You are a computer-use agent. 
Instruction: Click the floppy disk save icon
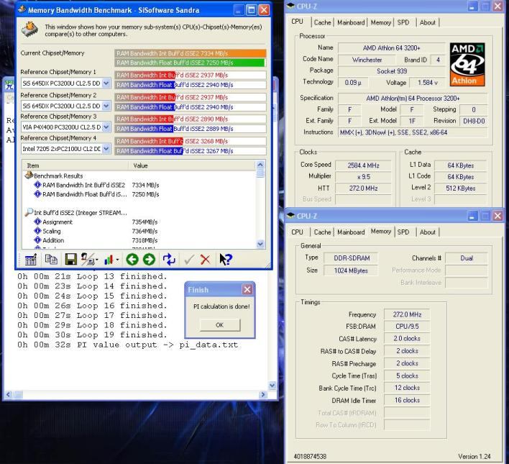[70, 259]
